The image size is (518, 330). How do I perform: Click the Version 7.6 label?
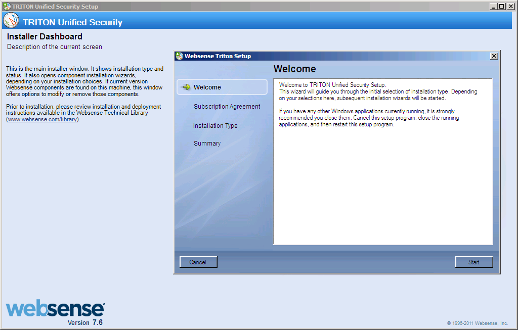85,322
